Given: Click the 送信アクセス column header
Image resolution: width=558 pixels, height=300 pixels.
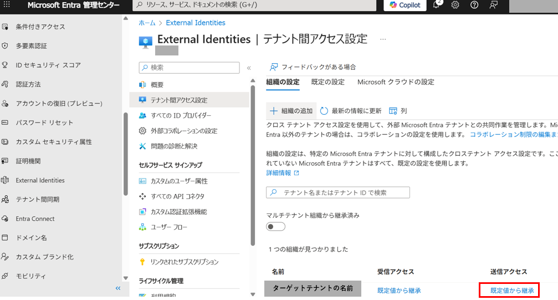Looking at the screenshot, I should coord(509,272).
